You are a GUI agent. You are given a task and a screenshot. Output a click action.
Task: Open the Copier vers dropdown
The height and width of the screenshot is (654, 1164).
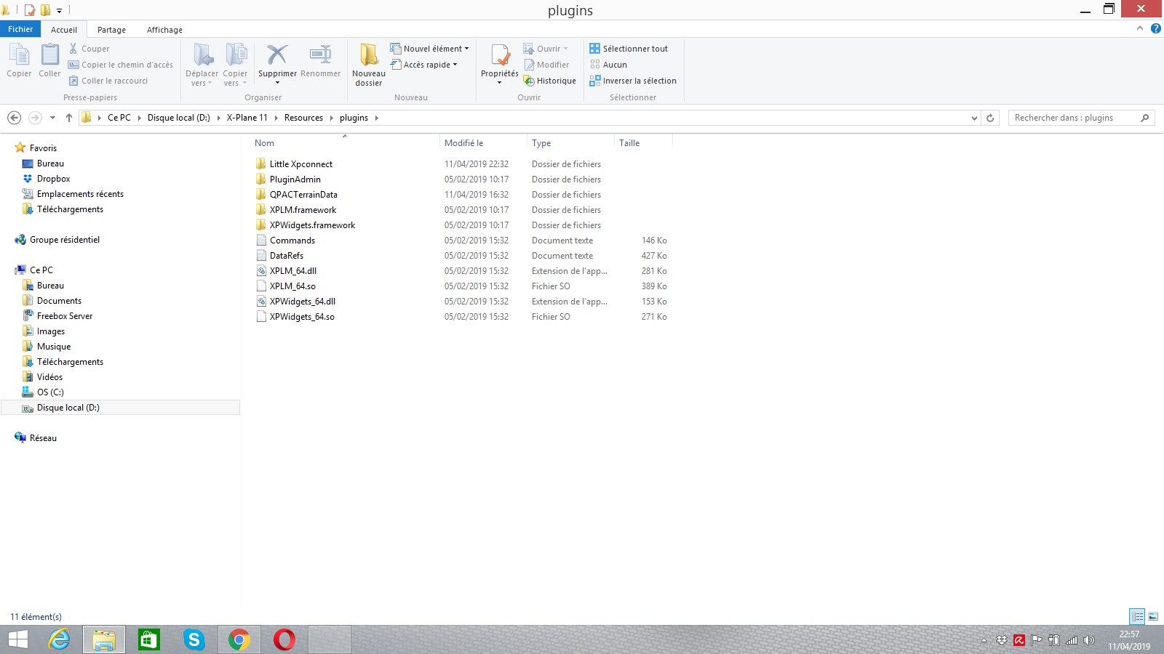coord(235,65)
